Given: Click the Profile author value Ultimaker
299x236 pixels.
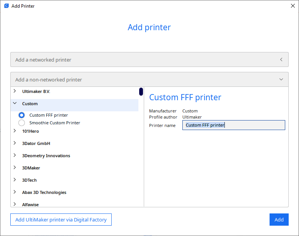Looking at the screenshot, I should [192, 117].
